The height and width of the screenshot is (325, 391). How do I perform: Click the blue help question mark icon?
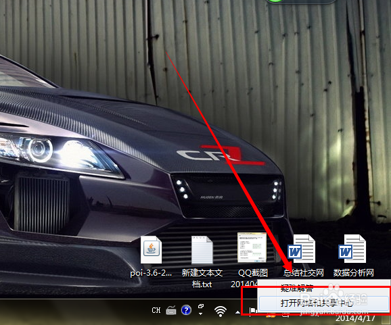[186, 310]
